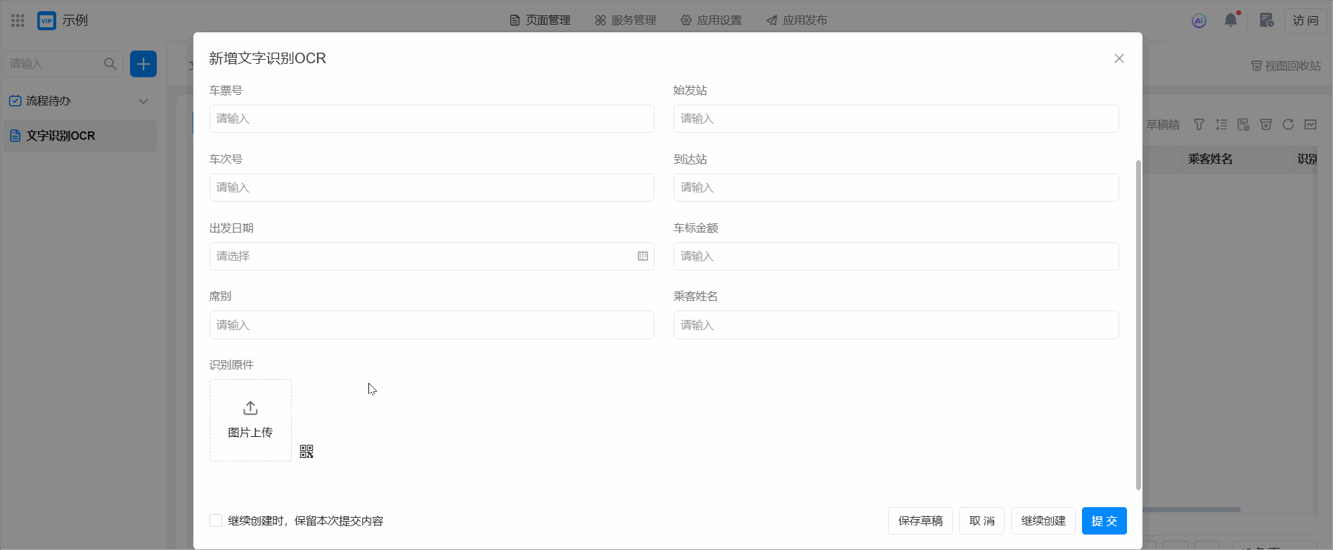Click the 取消 button
Image resolution: width=1333 pixels, height=550 pixels.
coord(981,520)
